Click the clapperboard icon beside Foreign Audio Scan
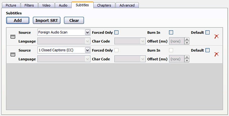The height and width of the screenshot is (116, 229). (13, 37)
